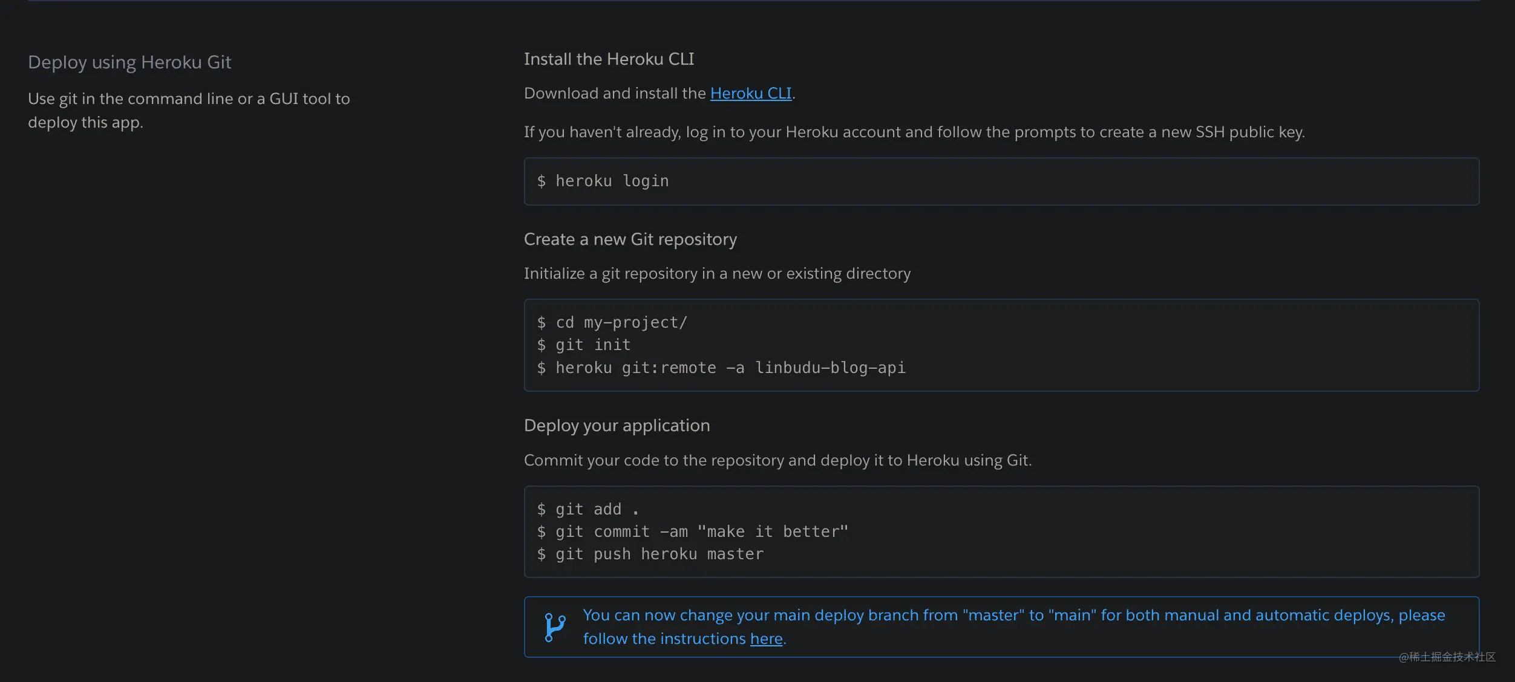
Task: Select the 'git push heroku master' line
Action: coord(650,554)
